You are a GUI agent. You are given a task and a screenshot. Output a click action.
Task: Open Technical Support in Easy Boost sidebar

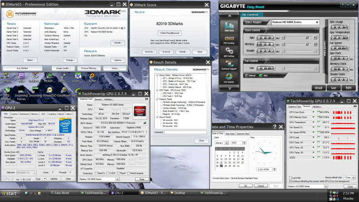pos(229,65)
